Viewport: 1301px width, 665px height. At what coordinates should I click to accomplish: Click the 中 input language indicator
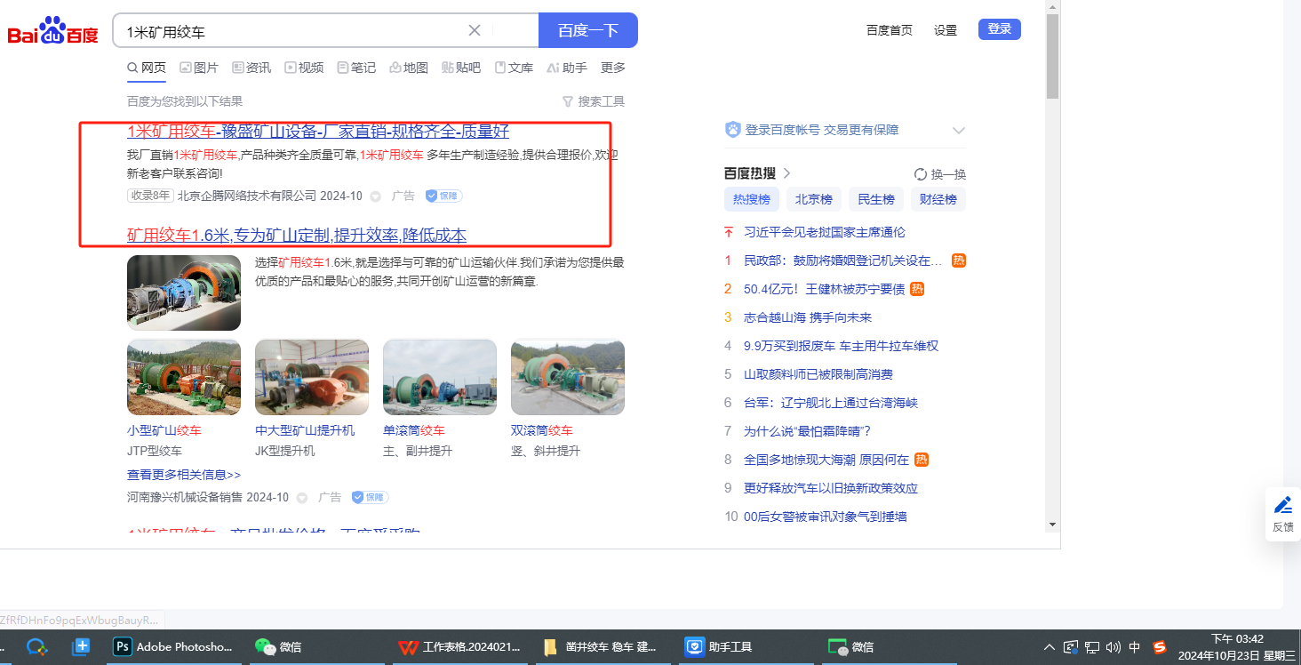point(1134,647)
